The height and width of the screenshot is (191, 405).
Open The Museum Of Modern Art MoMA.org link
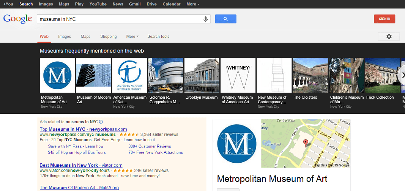pos(79,188)
